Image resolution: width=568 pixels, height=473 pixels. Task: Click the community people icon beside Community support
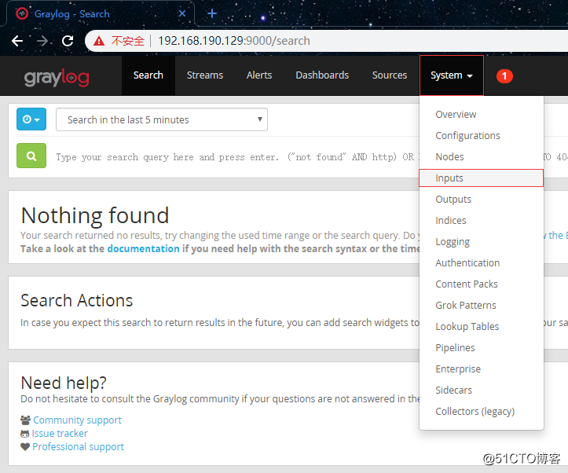point(25,420)
